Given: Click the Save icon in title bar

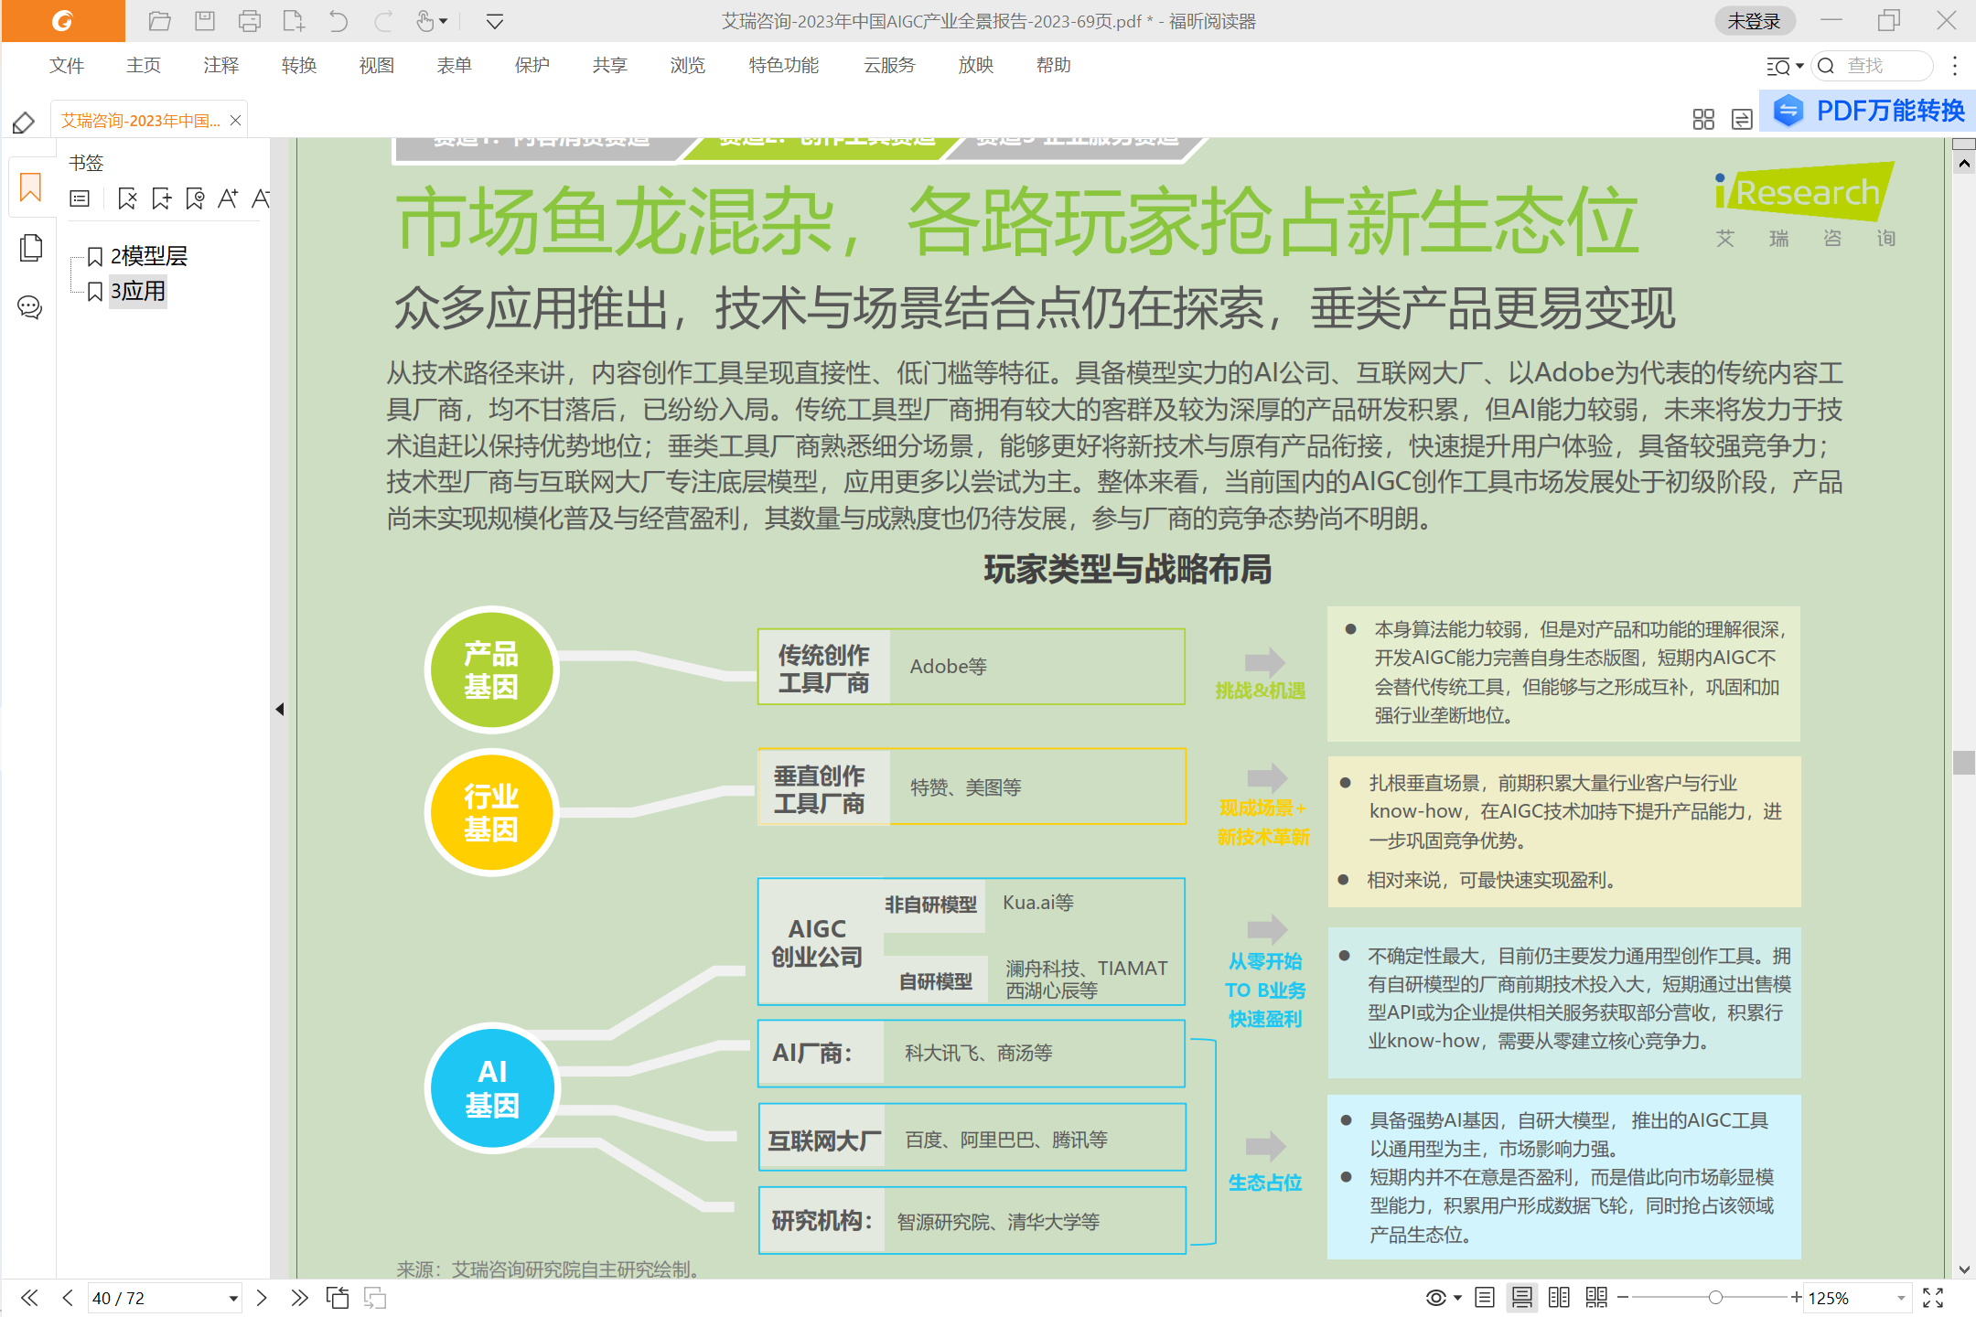Looking at the screenshot, I should (205, 20).
